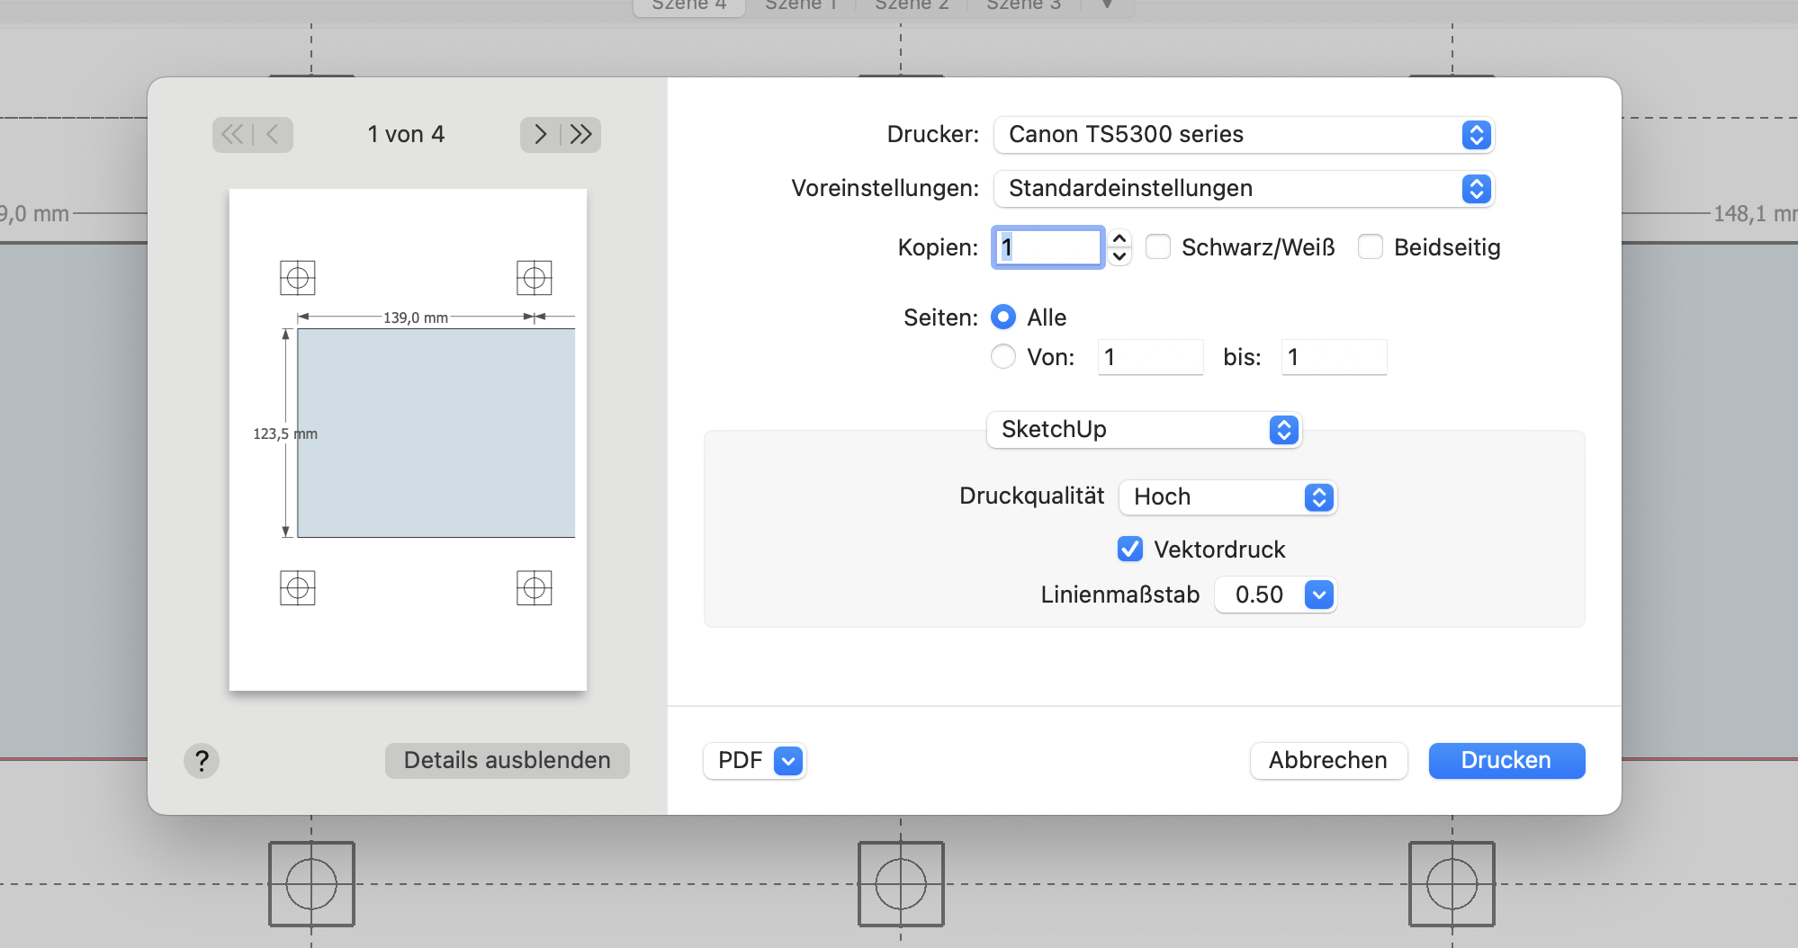1798x948 pixels.
Task: Click Details ausblenden button
Action: pyautogui.click(x=507, y=761)
